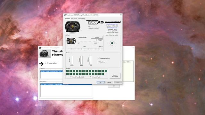The image size is (205, 115).
Task: Click button indicator 20
Action: coord(87,74)
